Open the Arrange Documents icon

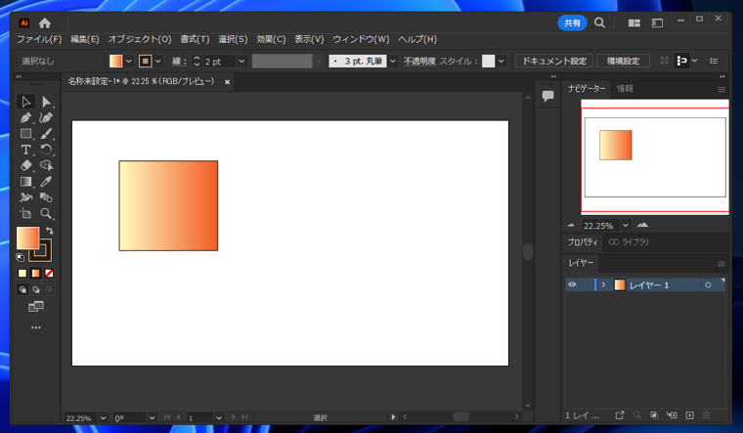coord(634,22)
